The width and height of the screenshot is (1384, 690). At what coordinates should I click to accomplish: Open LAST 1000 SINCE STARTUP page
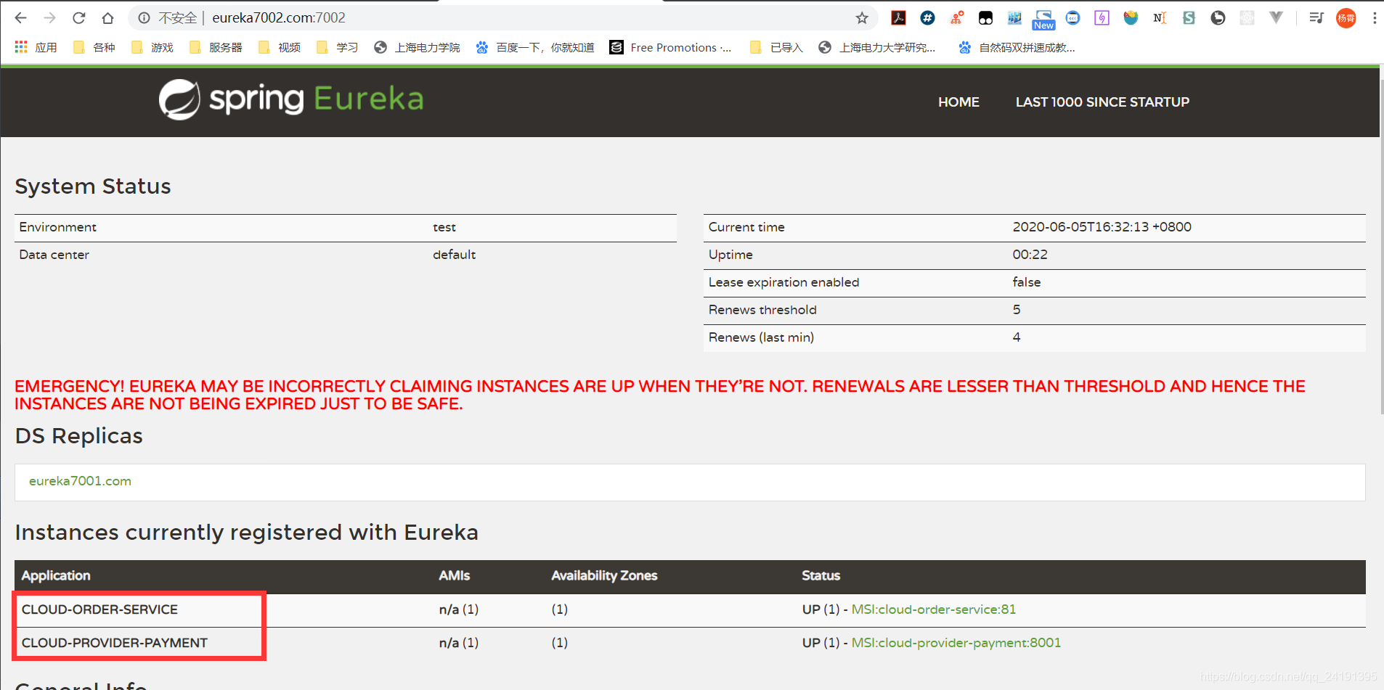[1102, 102]
